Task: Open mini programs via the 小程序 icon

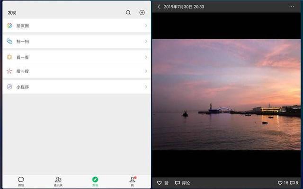Action: click(x=9, y=87)
